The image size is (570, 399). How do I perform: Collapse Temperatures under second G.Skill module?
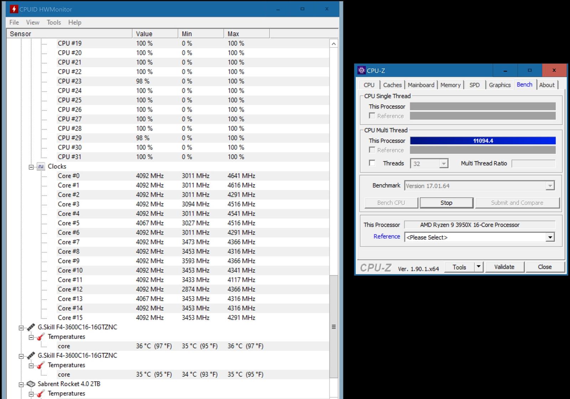click(31, 366)
